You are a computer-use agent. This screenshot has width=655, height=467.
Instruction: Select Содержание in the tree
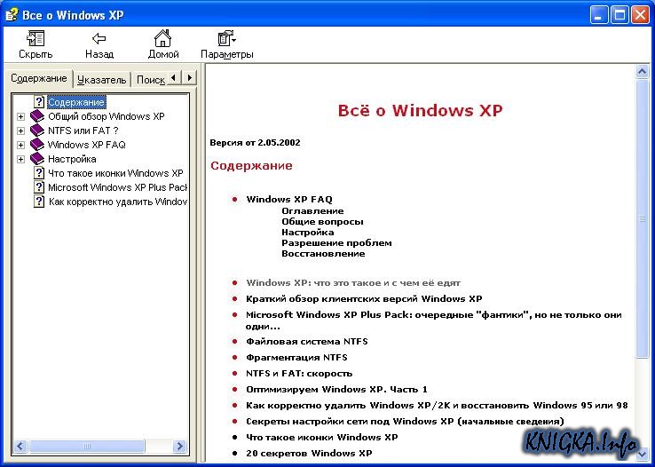coord(76,102)
